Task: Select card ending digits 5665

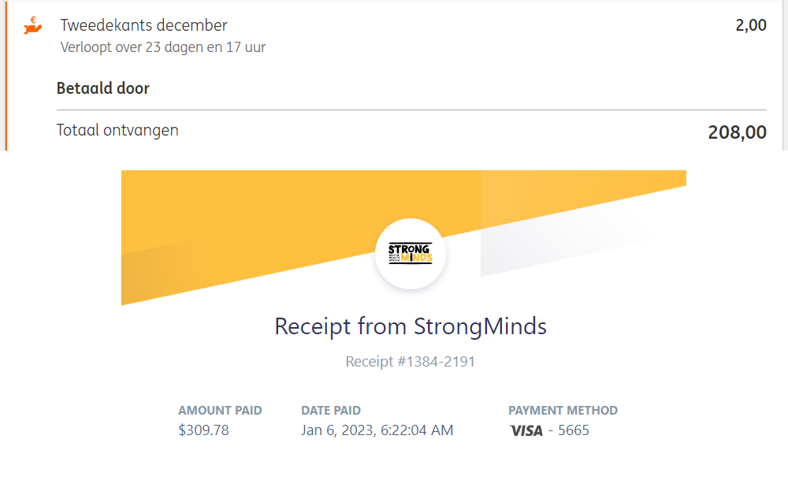Action: coord(574,430)
